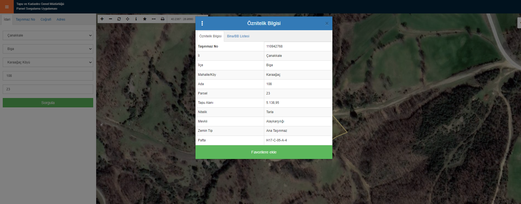Activate the crosshair locate tool
Image resolution: width=521 pixels, height=204 pixels.
pyautogui.click(x=128, y=19)
